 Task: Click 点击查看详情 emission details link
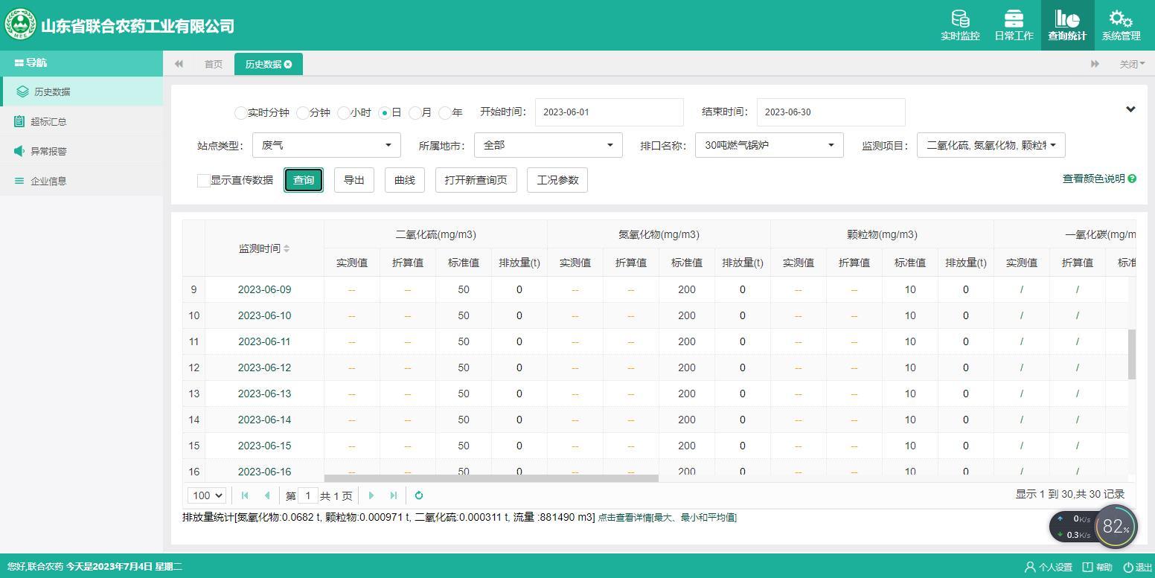pyautogui.click(x=668, y=518)
